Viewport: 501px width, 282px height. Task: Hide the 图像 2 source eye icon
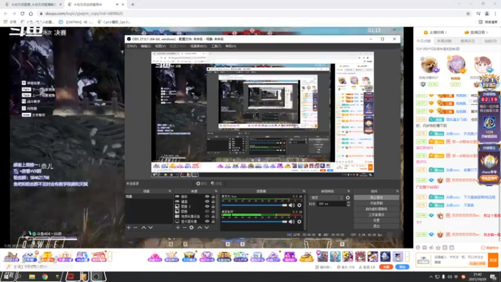pyautogui.click(x=207, y=207)
